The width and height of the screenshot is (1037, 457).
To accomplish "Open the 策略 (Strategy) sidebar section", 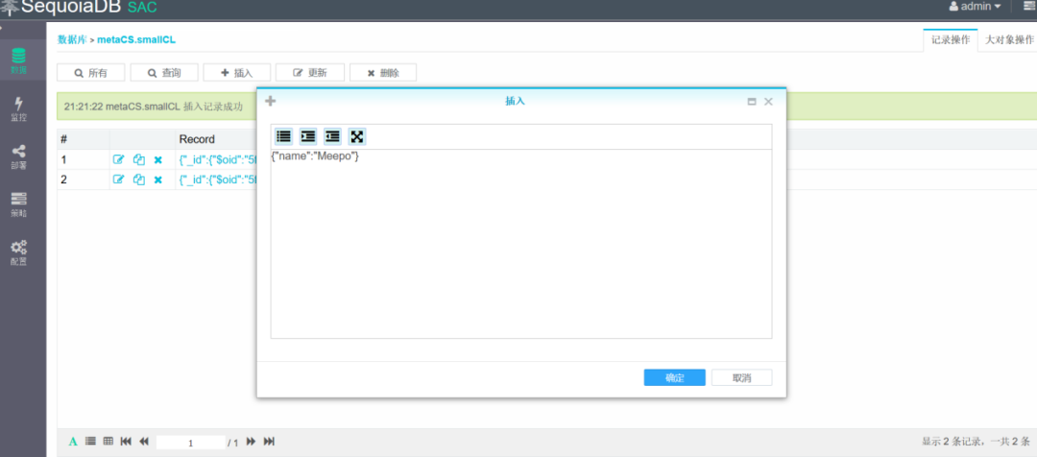I will [x=19, y=205].
